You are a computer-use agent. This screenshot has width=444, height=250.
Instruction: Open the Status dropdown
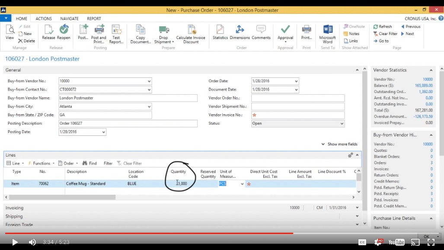pos(342,124)
